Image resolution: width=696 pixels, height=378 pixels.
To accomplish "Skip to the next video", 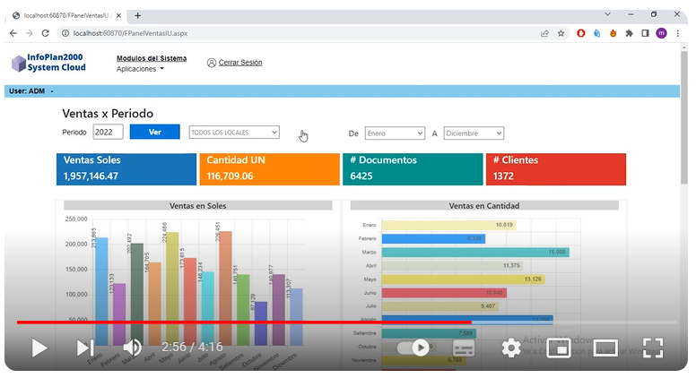I will [85, 348].
